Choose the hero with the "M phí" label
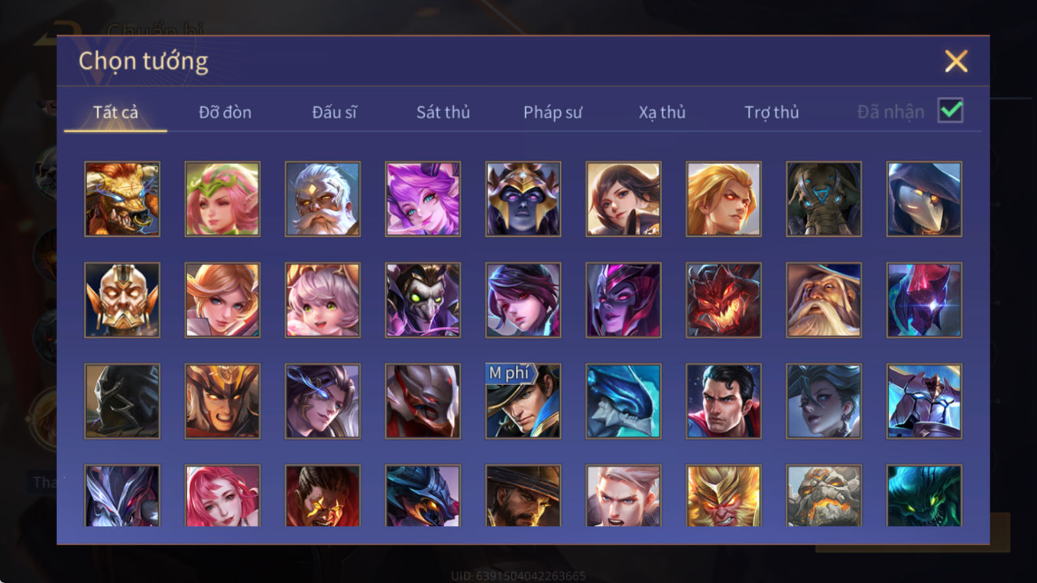The height and width of the screenshot is (583, 1037). tap(523, 401)
